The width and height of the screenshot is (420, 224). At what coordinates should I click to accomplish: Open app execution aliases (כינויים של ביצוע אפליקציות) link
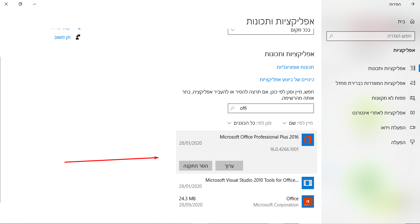click(x=287, y=79)
